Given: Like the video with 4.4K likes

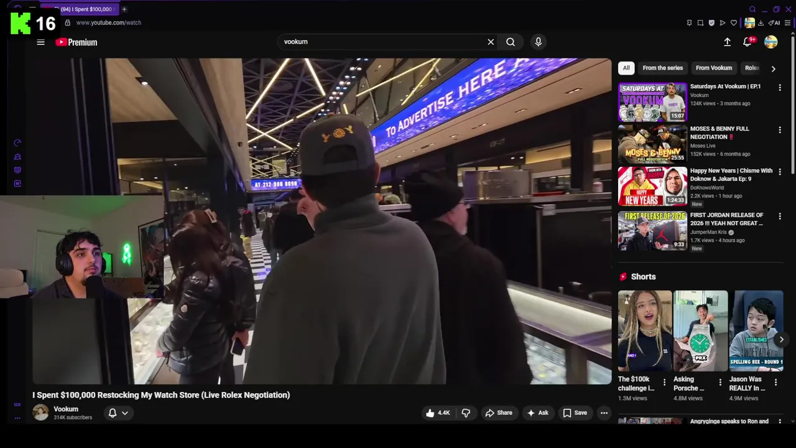Looking at the screenshot, I should 438,413.
